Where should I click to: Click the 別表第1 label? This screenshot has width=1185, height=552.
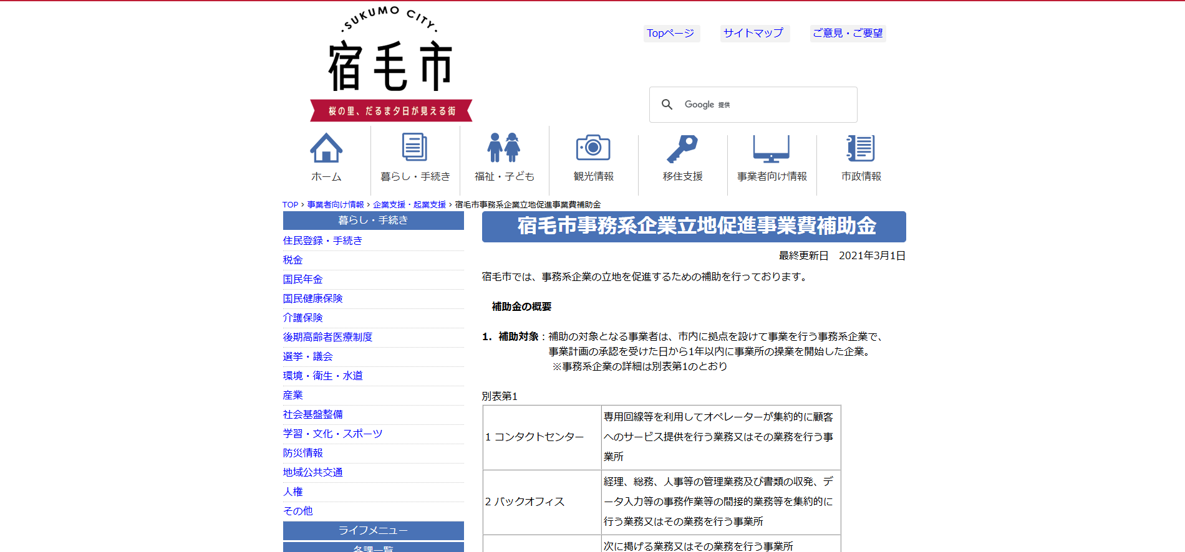(x=500, y=396)
